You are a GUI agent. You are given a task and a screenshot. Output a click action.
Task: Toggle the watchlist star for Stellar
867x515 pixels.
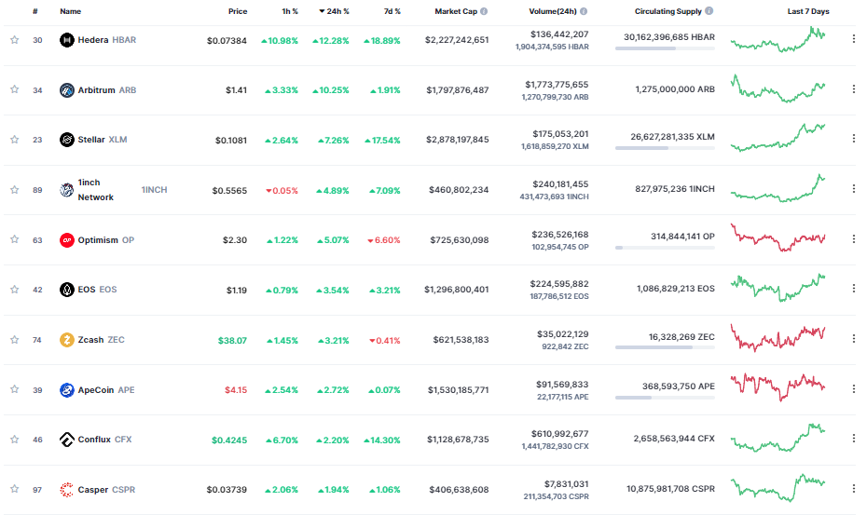(x=14, y=140)
